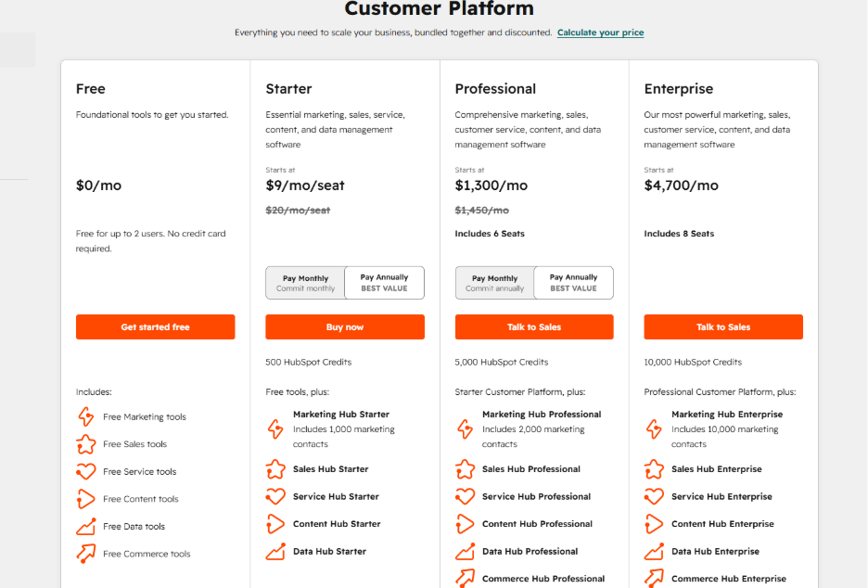Select Pay Monthly for the Professional plan
The height and width of the screenshot is (588, 868).
pyautogui.click(x=495, y=283)
